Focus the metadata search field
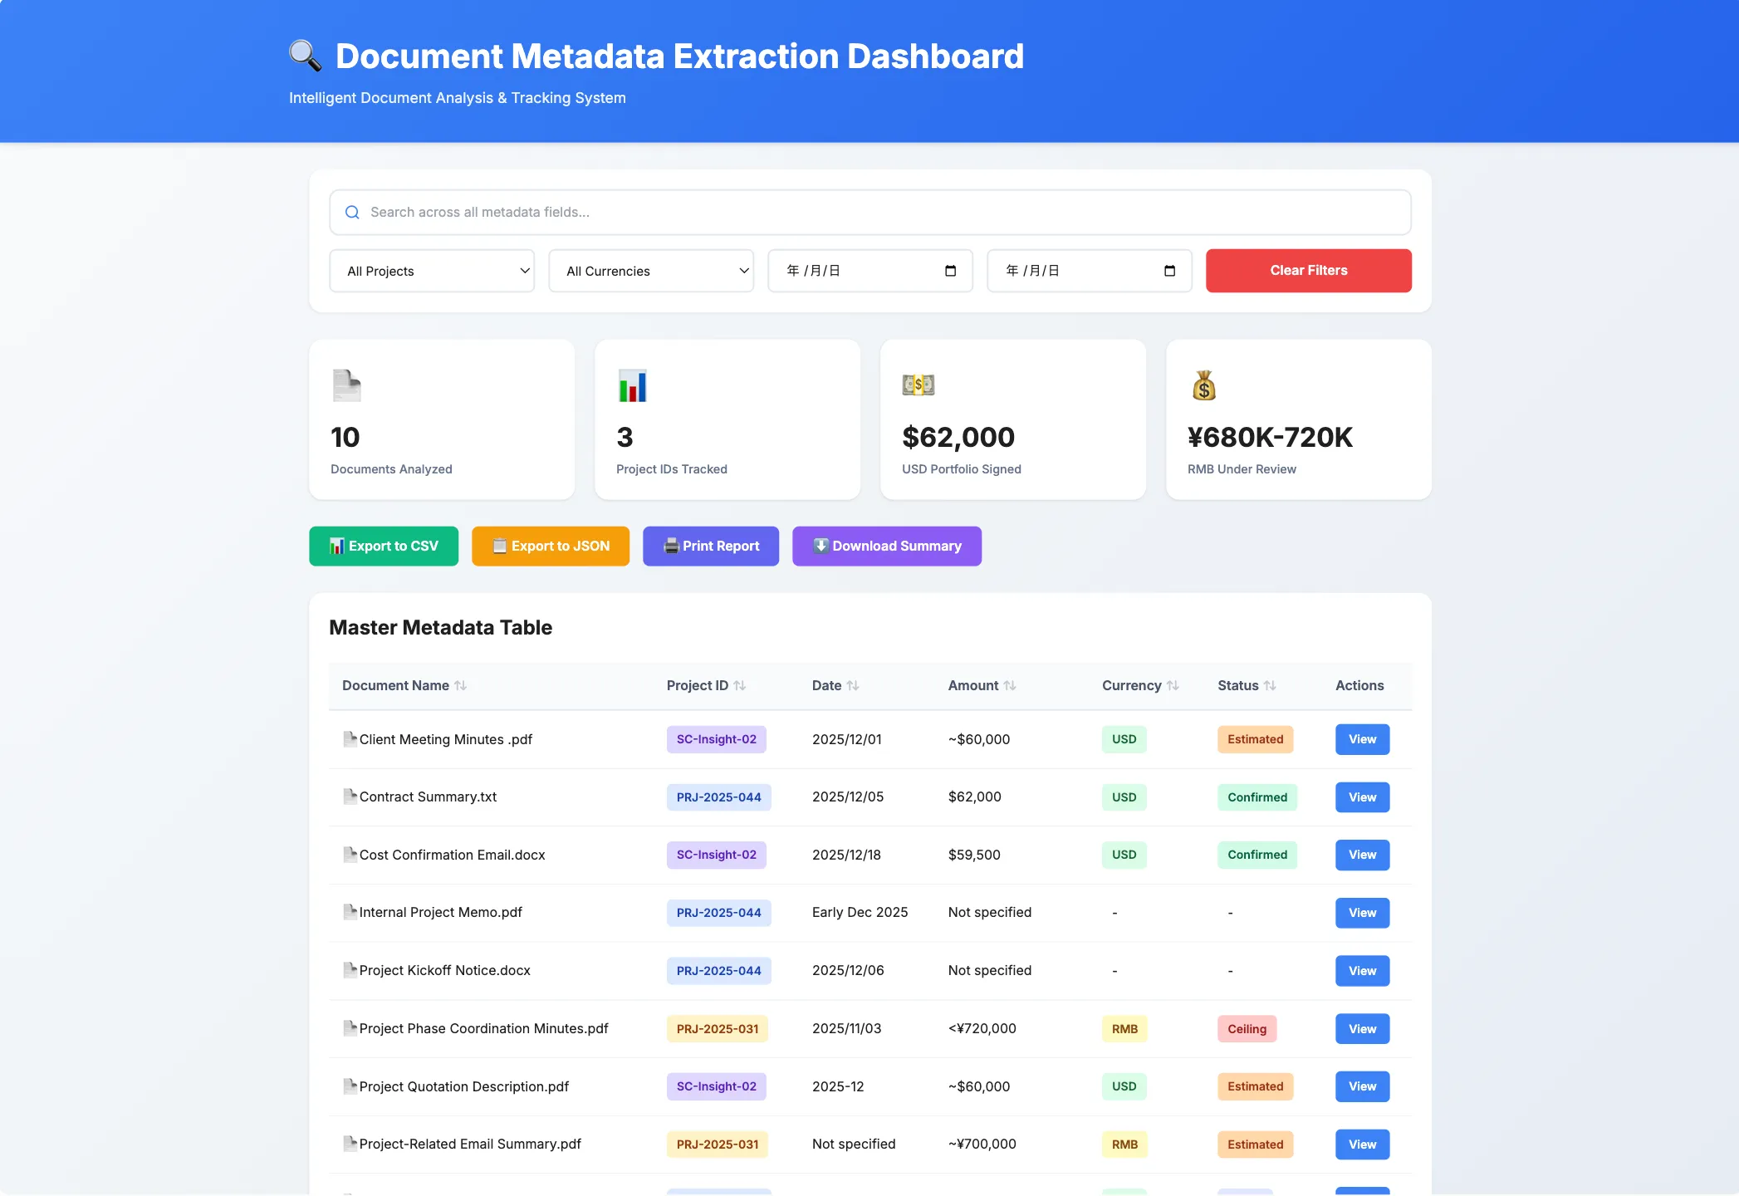The height and width of the screenshot is (1196, 1739). point(870,213)
